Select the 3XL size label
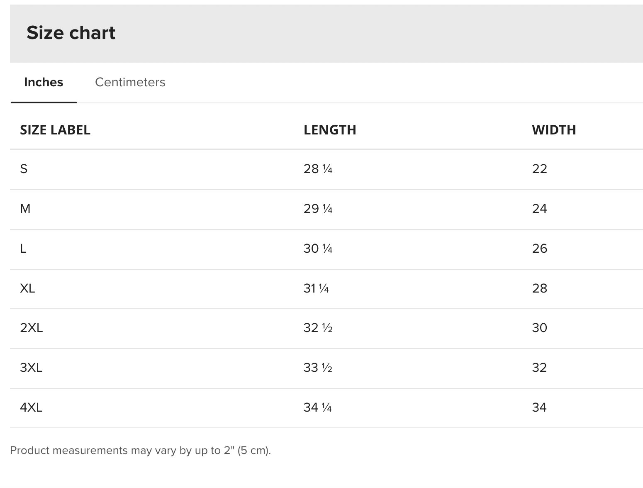Viewport: 643px width, 488px height. point(31,368)
